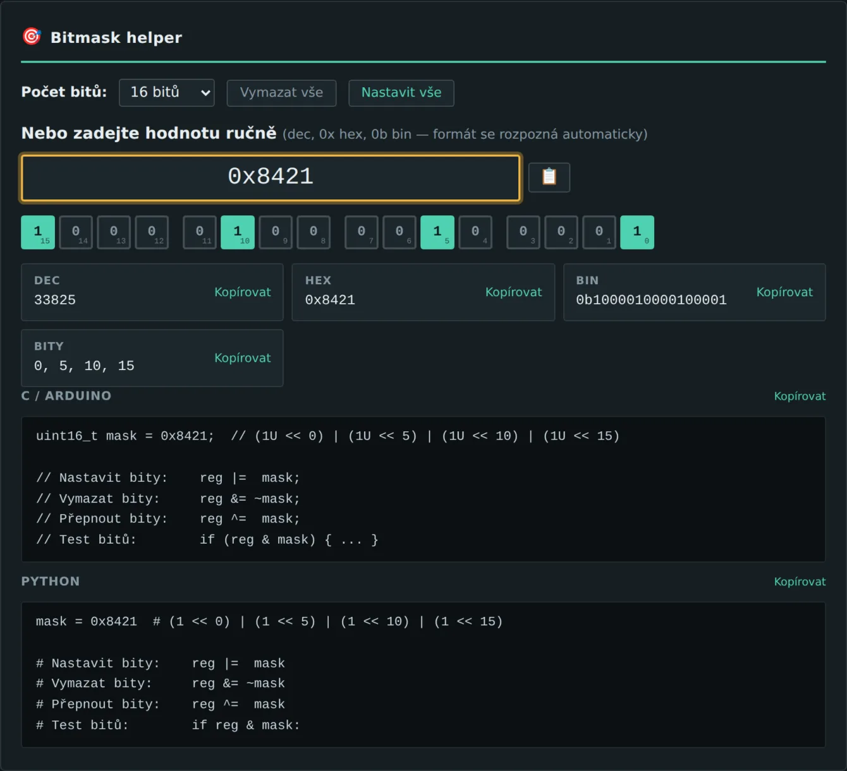Click the bit list '0, 5, 10, 15'

pos(84,366)
